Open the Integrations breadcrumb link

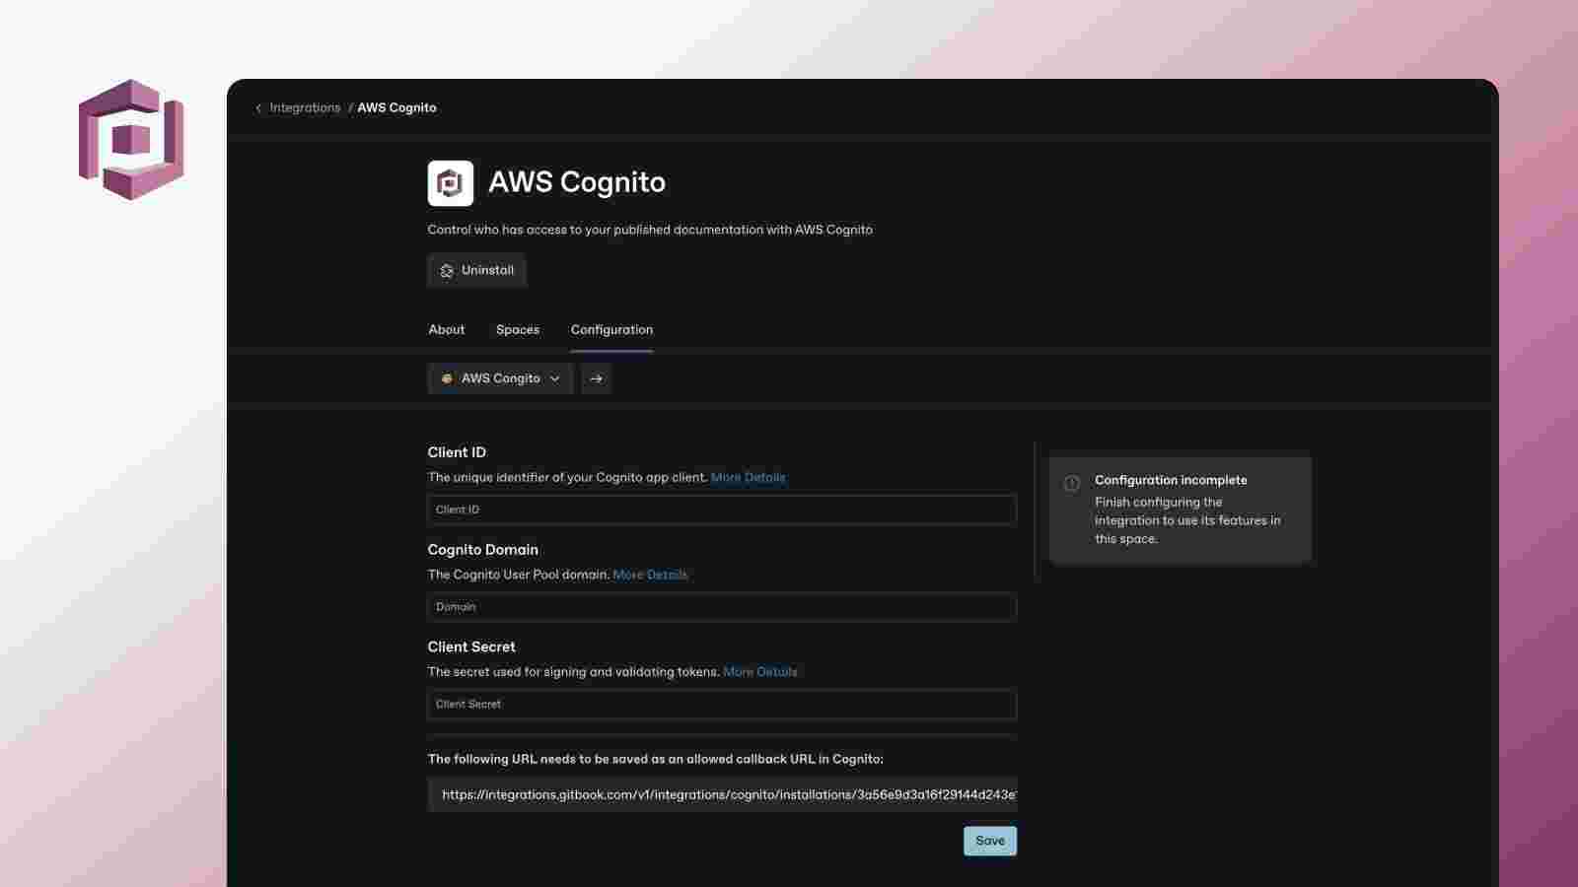coord(305,107)
